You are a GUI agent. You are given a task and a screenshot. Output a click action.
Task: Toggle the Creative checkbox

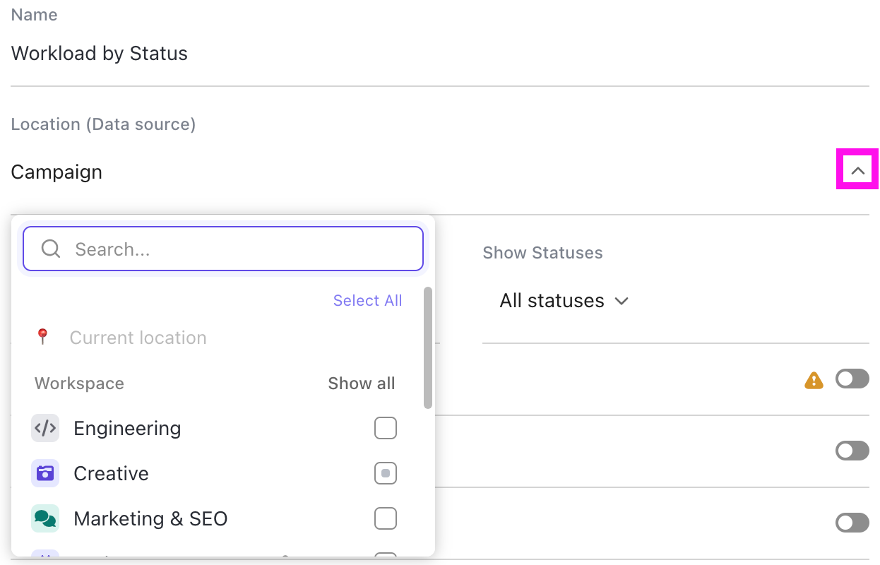tap(386, 473)
